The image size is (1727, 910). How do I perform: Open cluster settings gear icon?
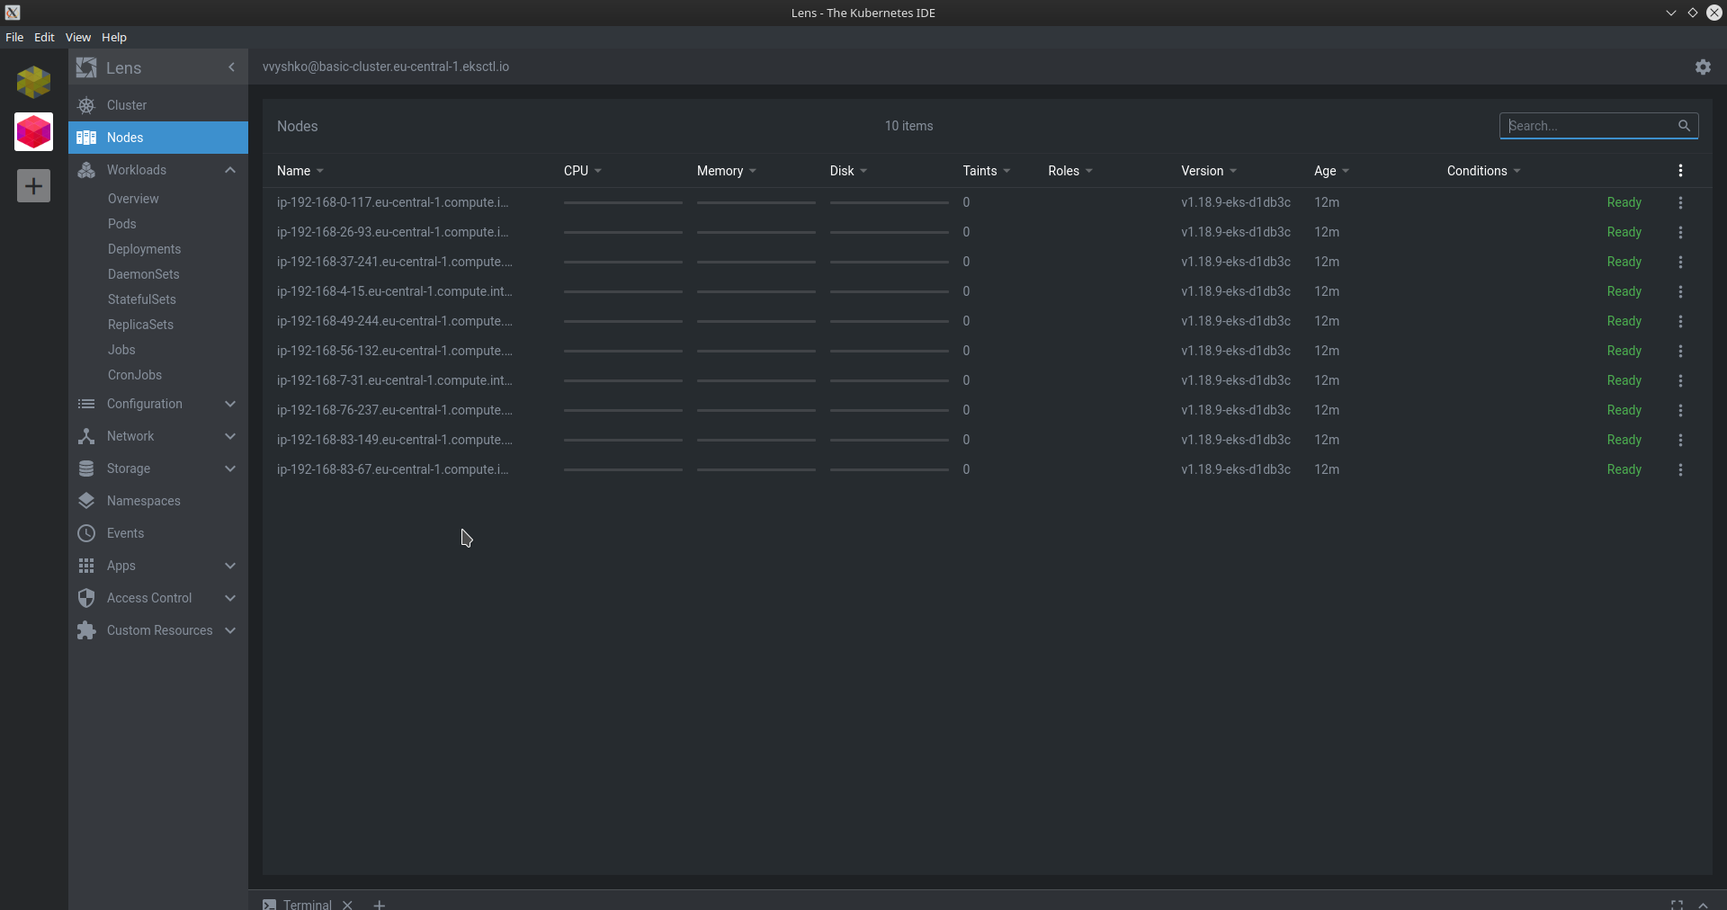point(1703,67)
